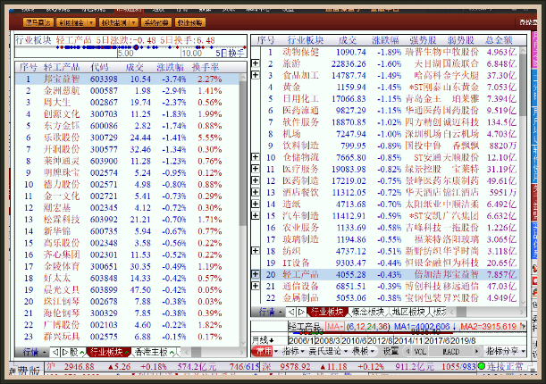Expand the highlighted 轻工产品 row
546x384 pixels.
coord(256,274)
